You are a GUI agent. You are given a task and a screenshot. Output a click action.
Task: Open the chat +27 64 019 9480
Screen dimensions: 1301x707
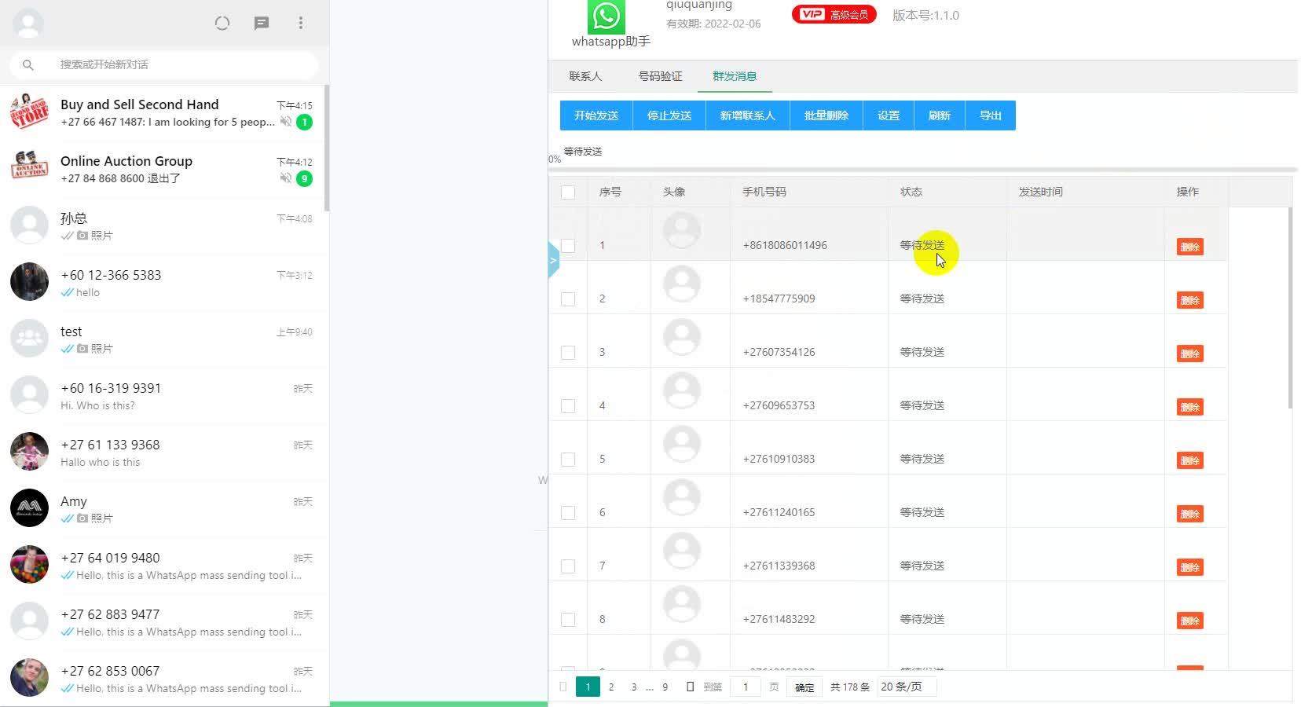[163, 565]
